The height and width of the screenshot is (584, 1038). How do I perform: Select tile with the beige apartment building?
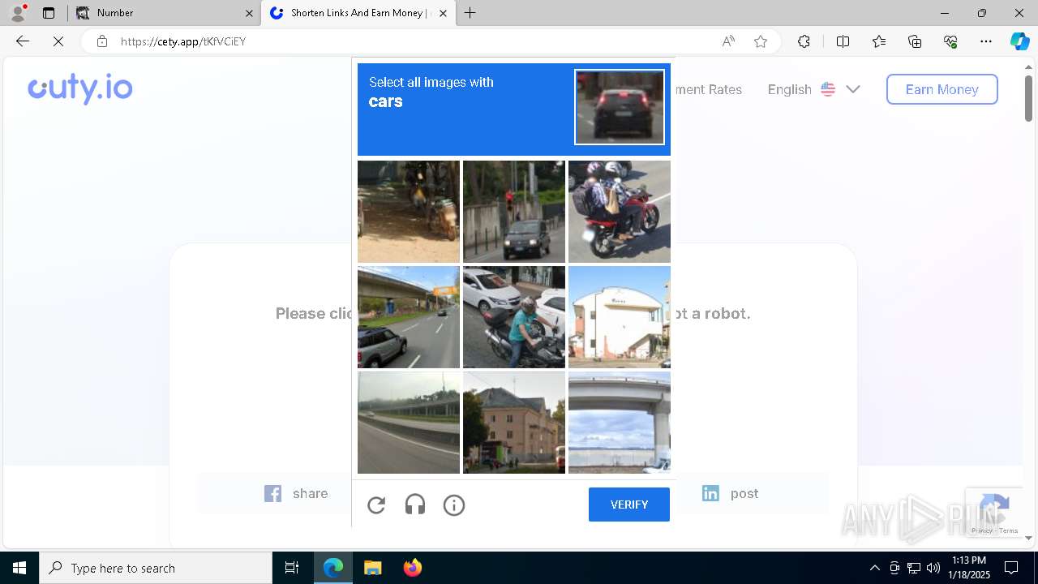[x=514, y=423]
